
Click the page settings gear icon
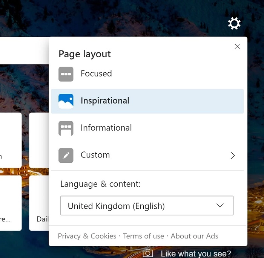(x=234, y=24)
